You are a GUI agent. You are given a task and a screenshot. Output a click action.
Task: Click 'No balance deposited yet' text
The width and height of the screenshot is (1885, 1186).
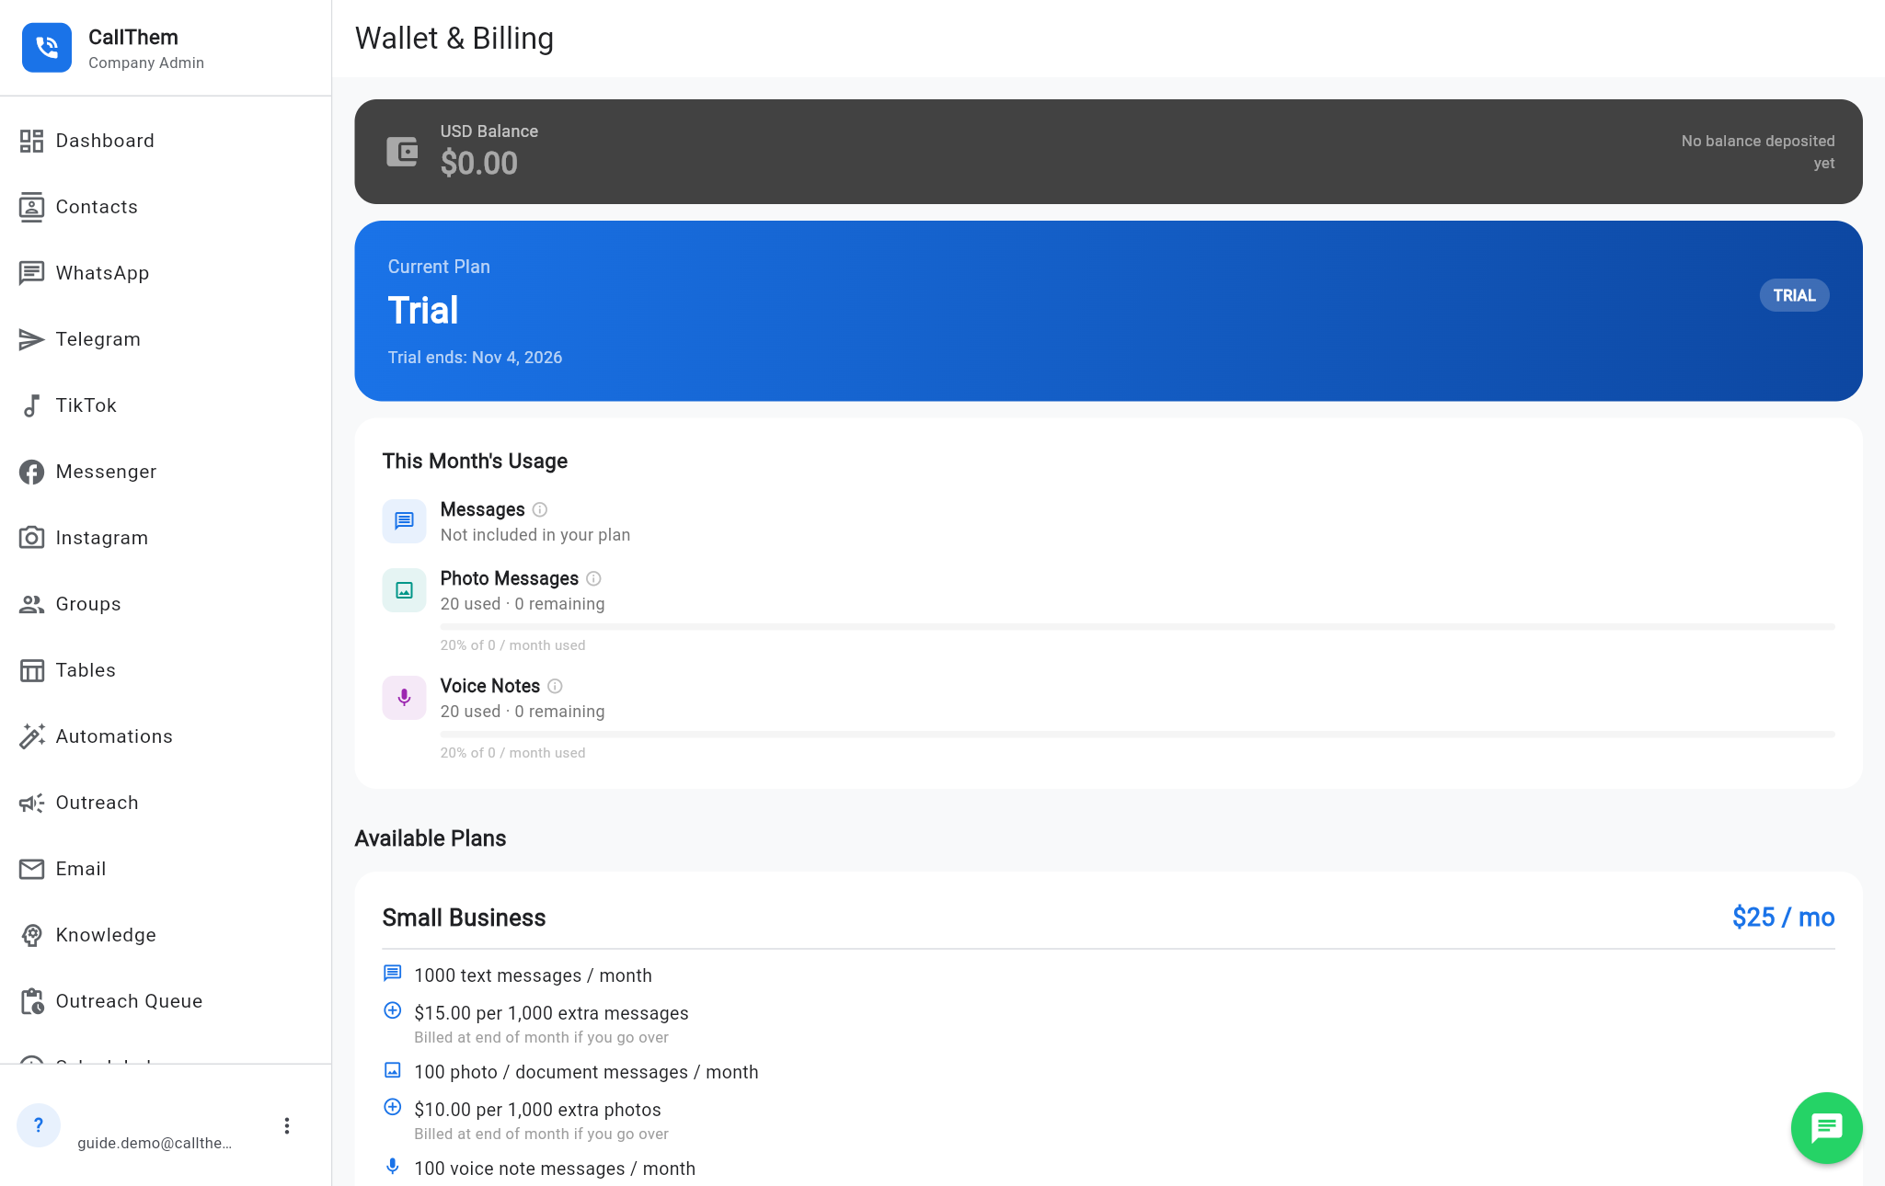[1757, 152]
